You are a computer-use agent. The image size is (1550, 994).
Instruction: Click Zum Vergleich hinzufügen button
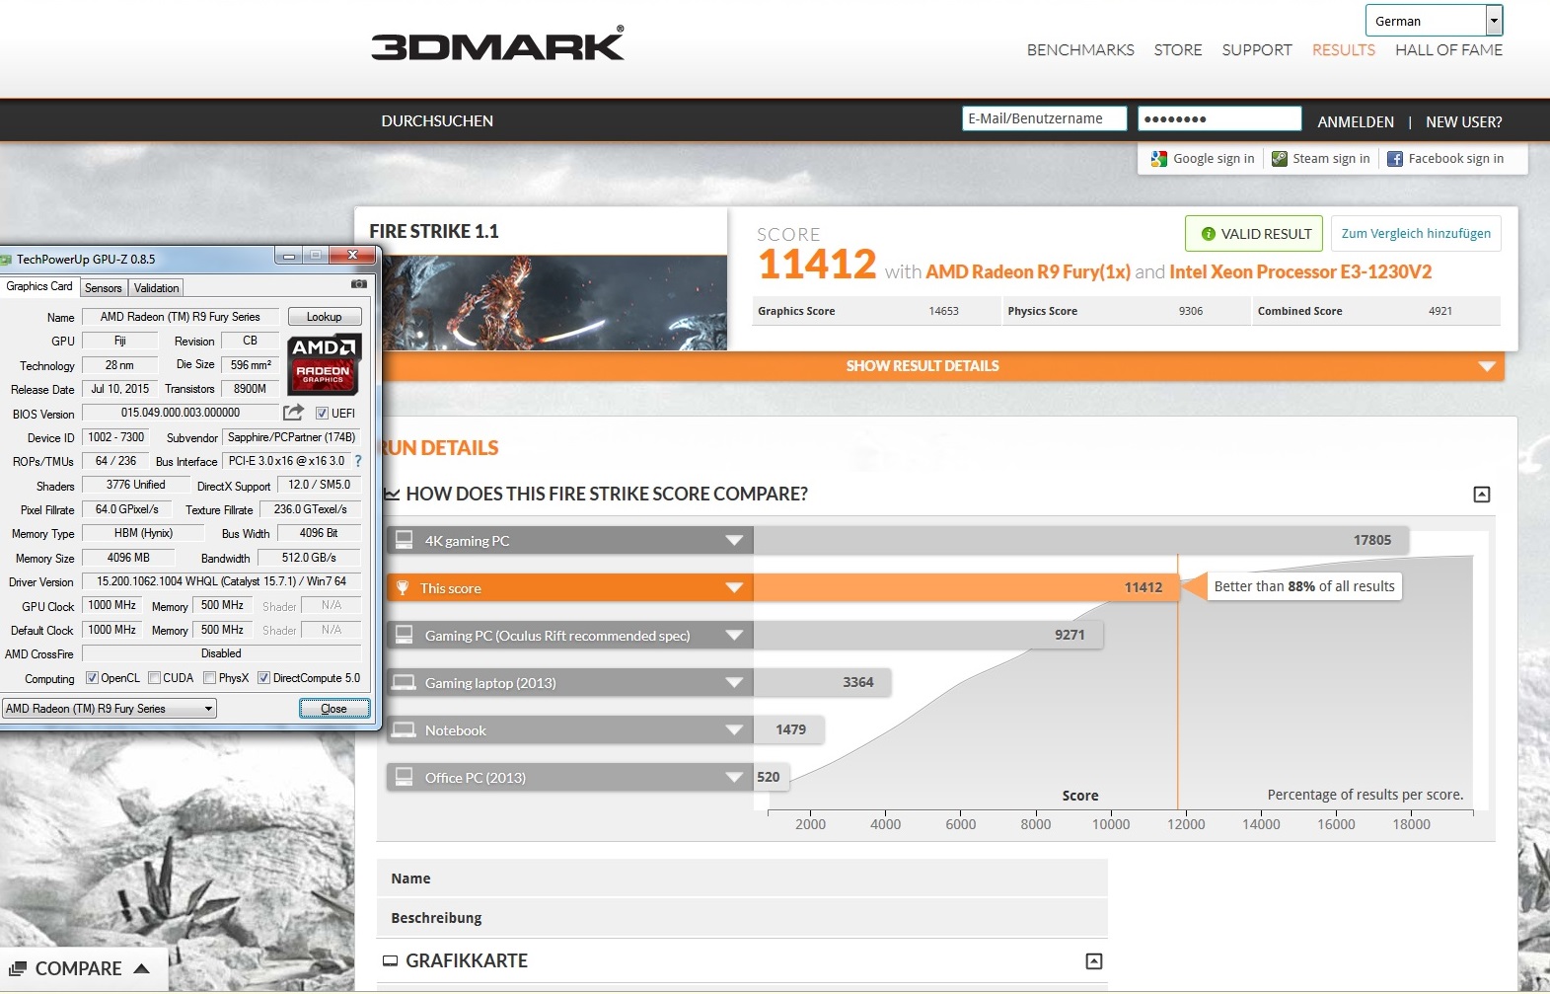coord(1416,234)
